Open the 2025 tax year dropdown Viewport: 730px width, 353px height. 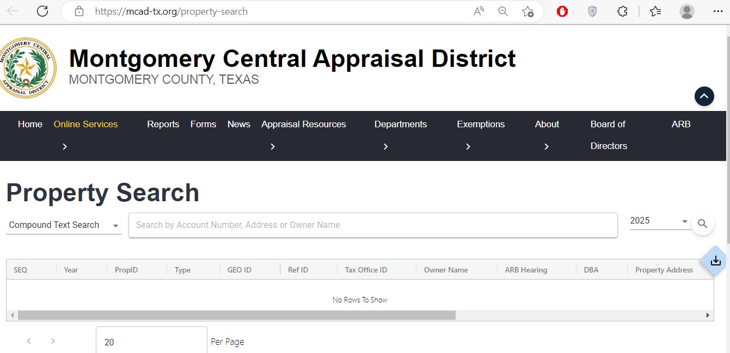point(683,221)
